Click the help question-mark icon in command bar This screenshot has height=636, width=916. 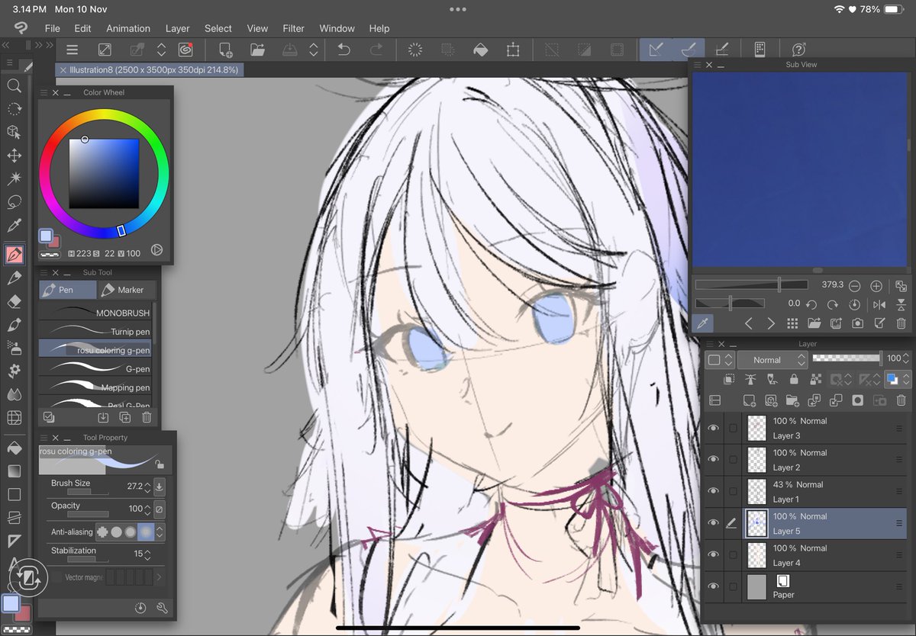coord(799,50)
